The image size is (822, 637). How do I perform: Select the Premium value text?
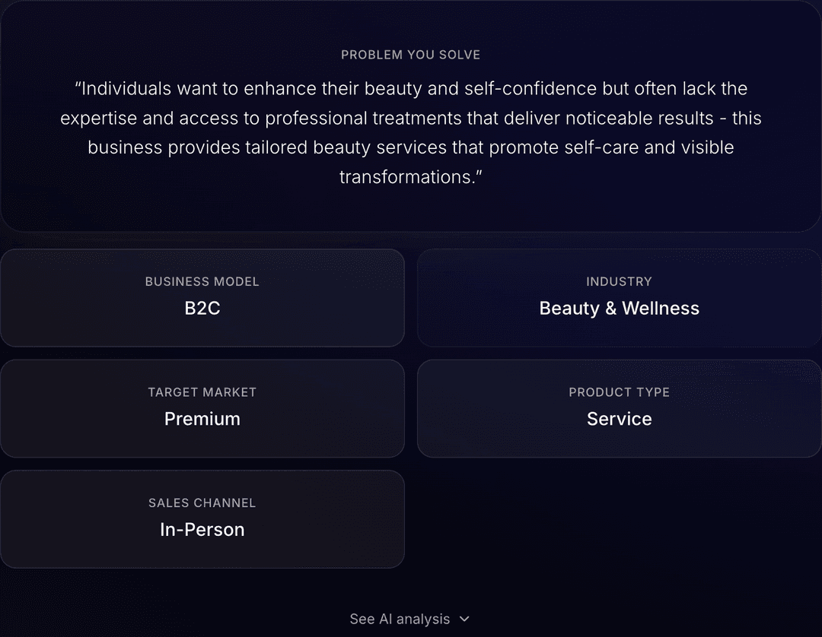(202, 419)
